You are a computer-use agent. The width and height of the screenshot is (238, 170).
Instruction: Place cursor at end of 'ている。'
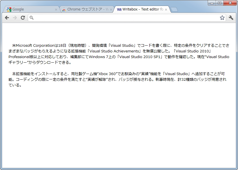pyautogui.click(x=22, y=85)
